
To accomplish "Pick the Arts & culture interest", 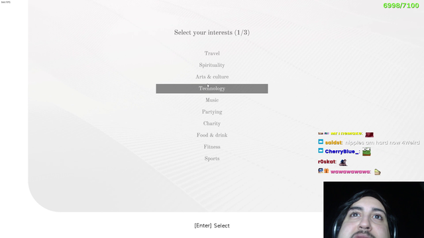I will coord(212,77).
